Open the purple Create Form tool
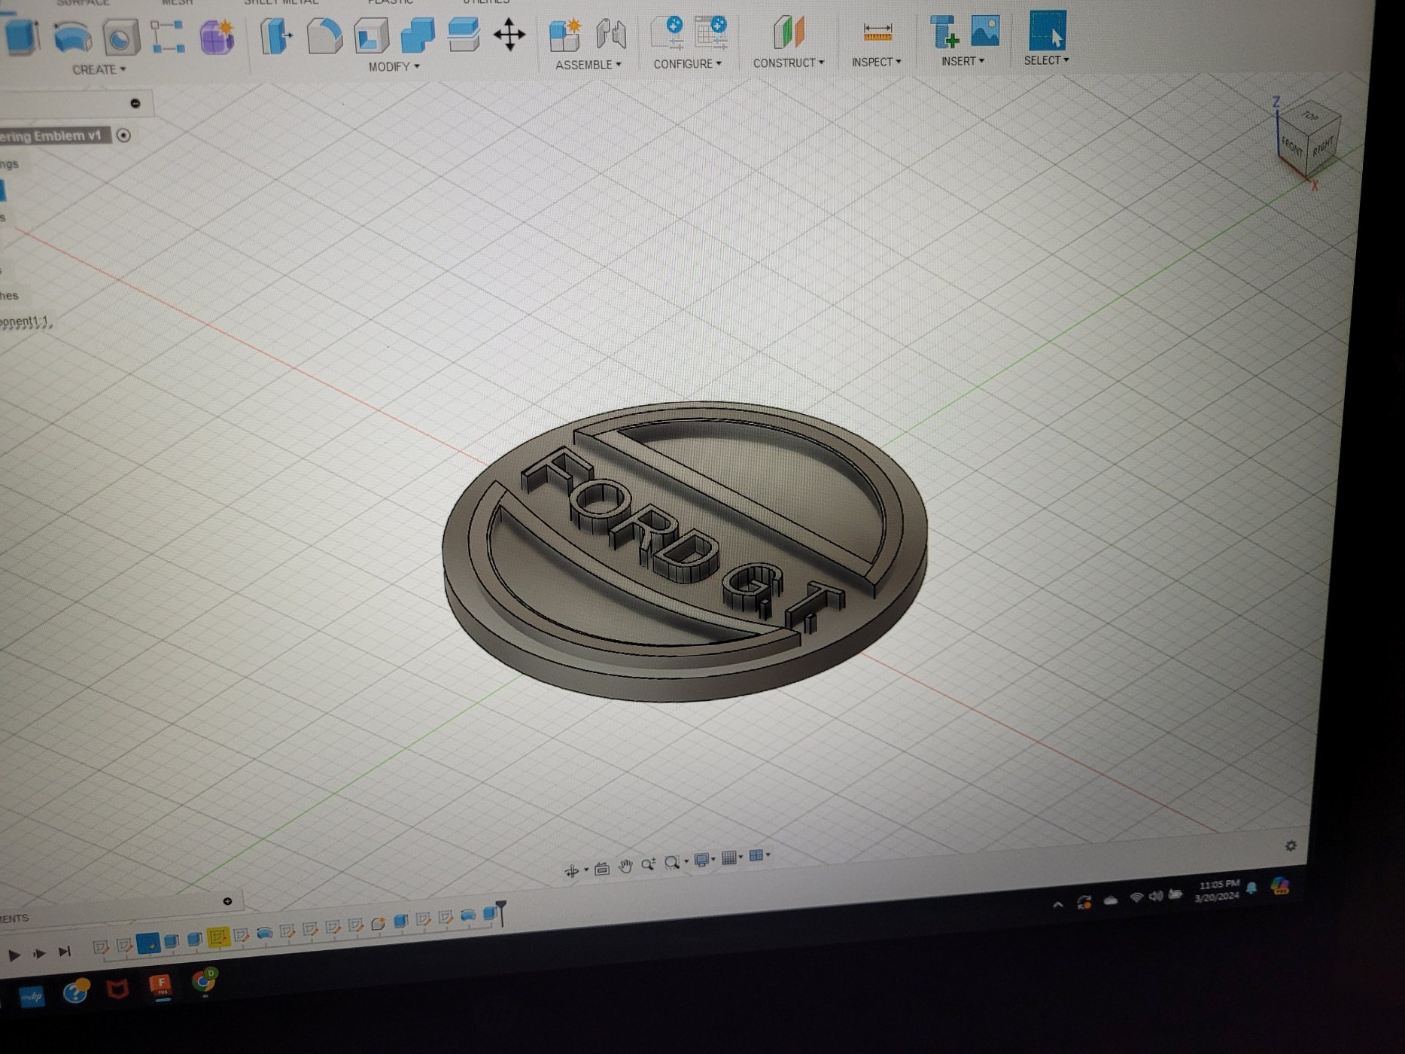The height and width of the screenshot is (1054, 1405). [217, 35]
